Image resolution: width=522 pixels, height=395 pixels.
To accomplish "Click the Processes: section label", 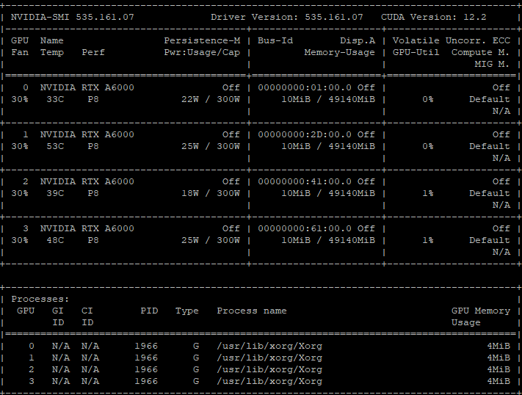I will [x=40, y=299].
